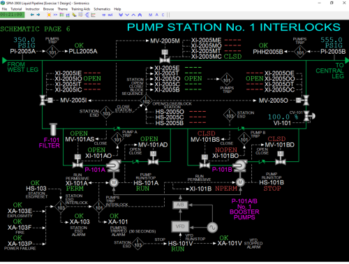Screen dimensions: 349x264
Task: Click the striped list toolbar icon
Action: click(x=80, y=15)
